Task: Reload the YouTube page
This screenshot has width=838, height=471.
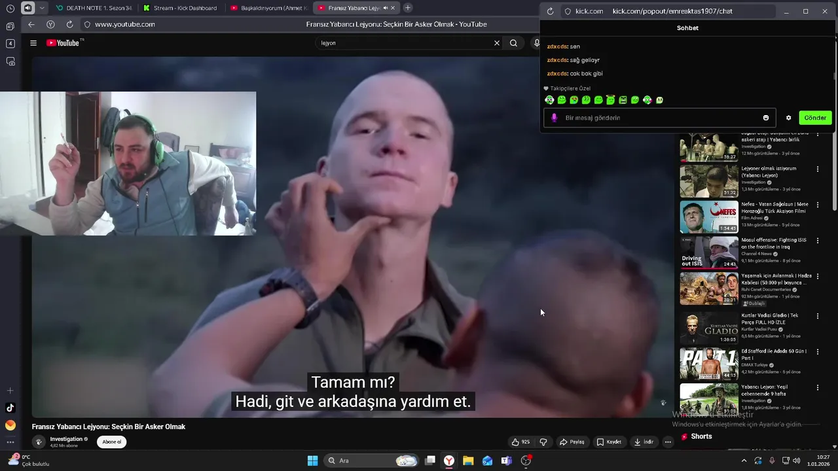Action: [69, 24]
